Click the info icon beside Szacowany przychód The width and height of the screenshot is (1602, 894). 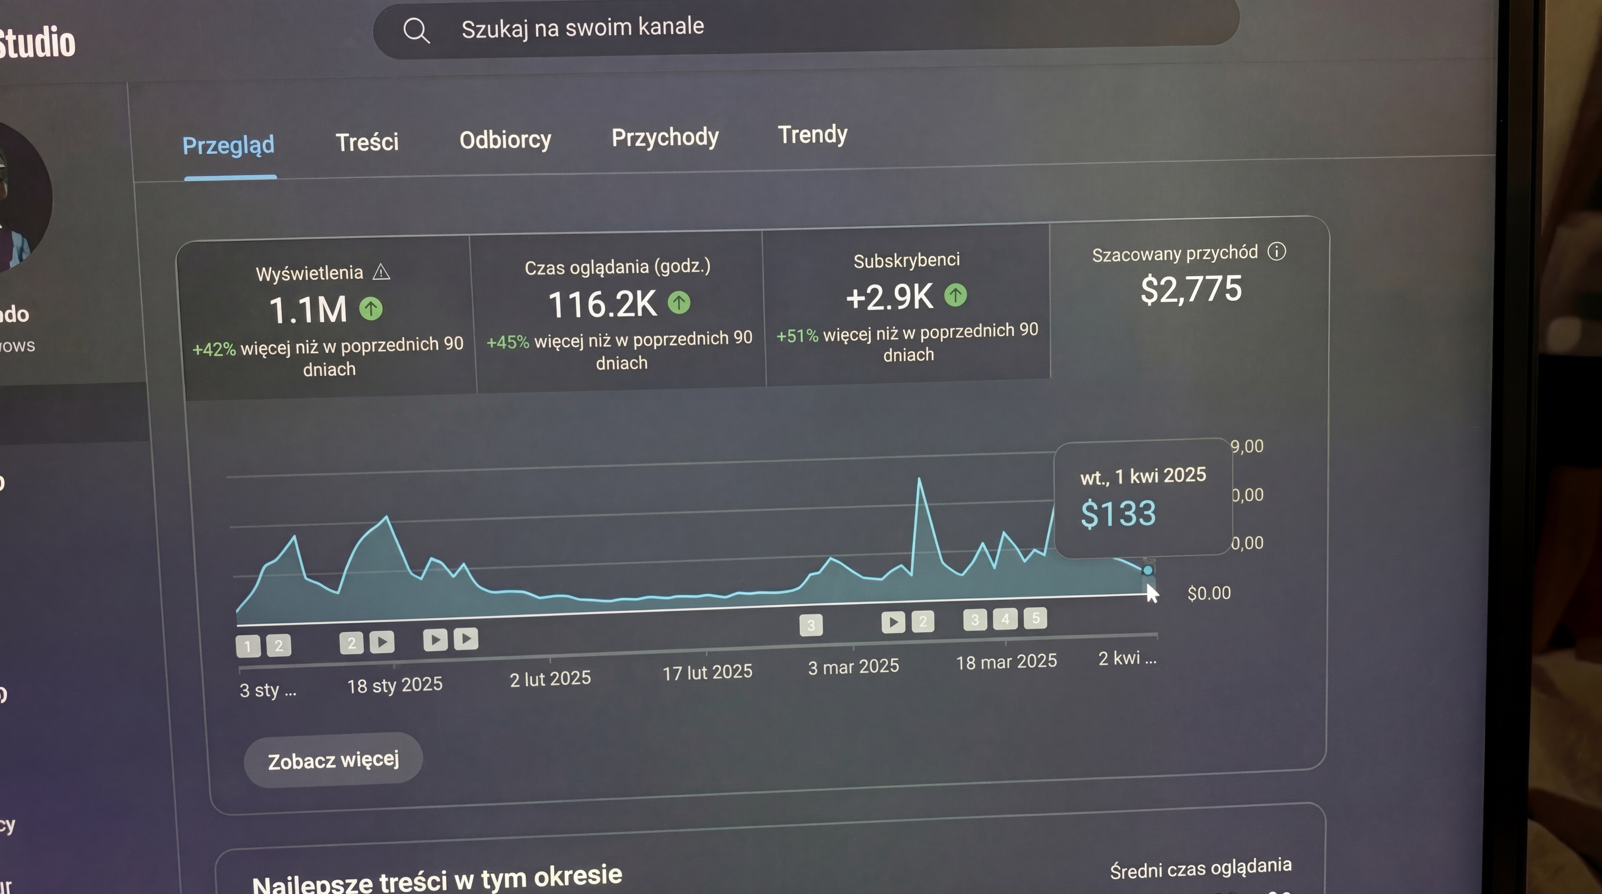(1277, 251)
